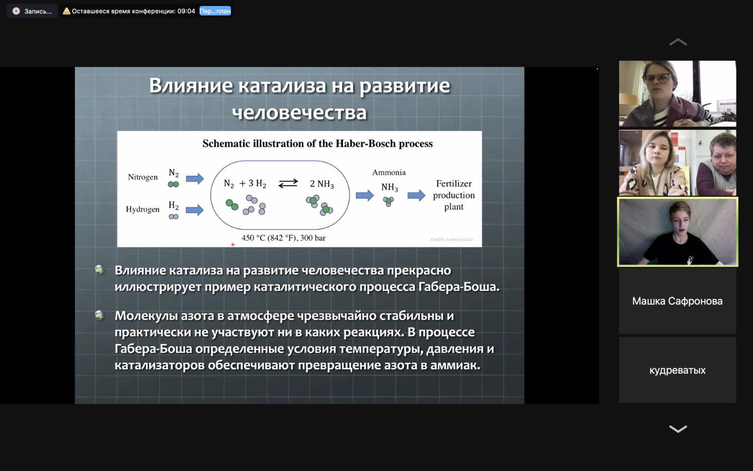The image size is (753, 471).
Task: Click the "Hydrogen" label in the diagram
Action: (x=143, y=209)
